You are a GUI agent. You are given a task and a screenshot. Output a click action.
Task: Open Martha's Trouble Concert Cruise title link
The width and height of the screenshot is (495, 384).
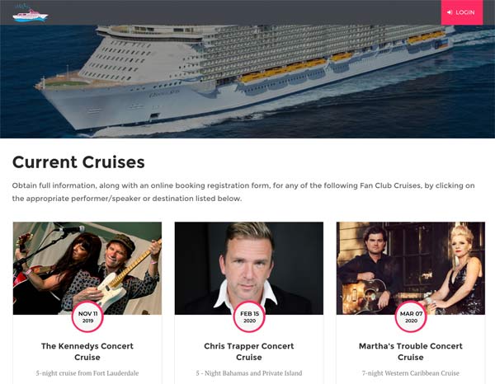pyautogui.click(x=410, y=352)
